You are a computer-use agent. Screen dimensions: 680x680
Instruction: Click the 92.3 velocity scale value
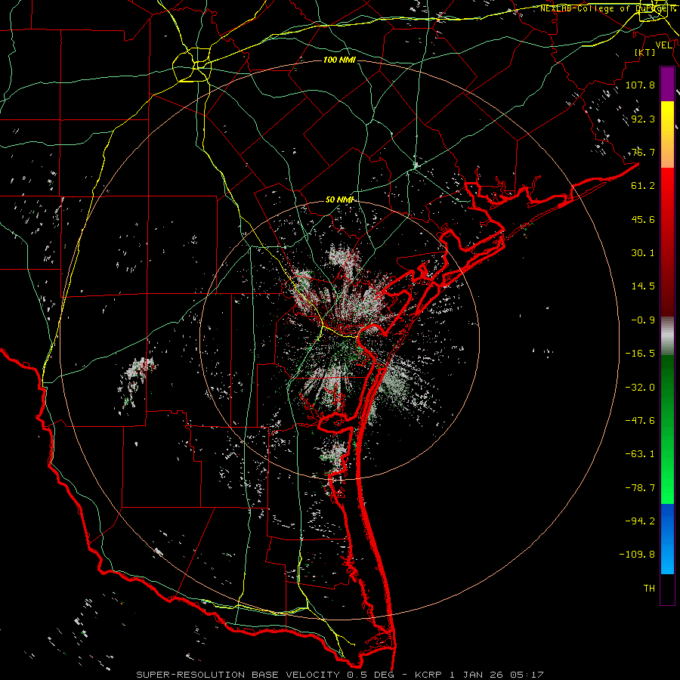click(x=643, y=119)
